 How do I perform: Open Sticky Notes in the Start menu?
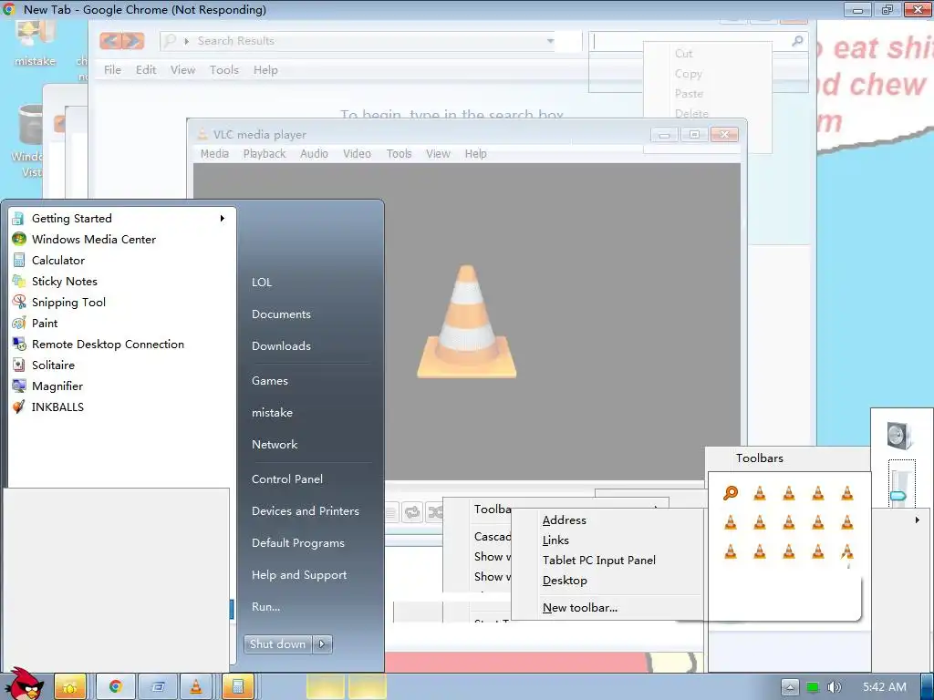click(x=64, y=281)
